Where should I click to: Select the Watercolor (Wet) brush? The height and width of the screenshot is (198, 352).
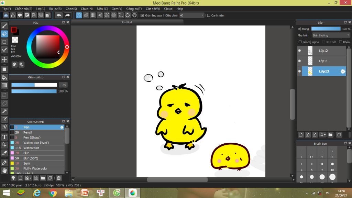tap(37, 143)
